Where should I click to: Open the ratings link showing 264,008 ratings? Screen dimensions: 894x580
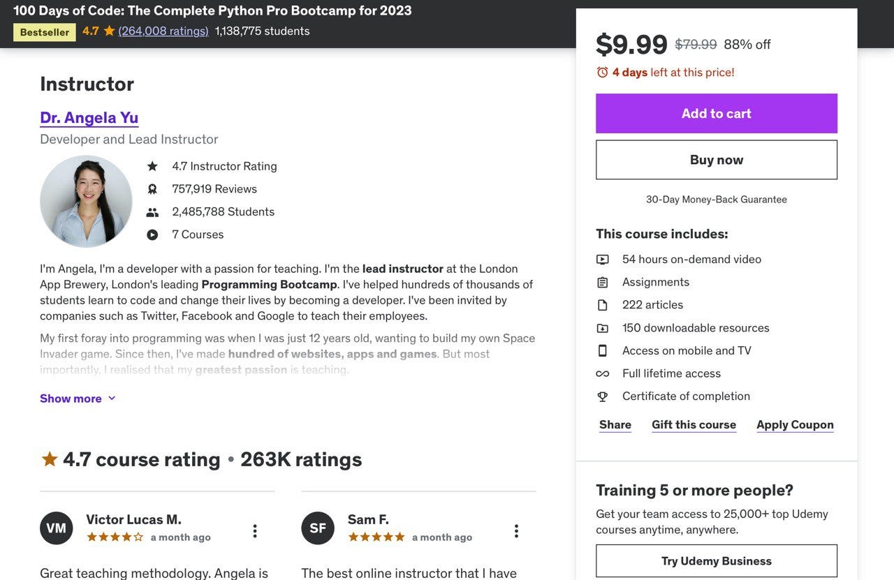coord(163,31)
